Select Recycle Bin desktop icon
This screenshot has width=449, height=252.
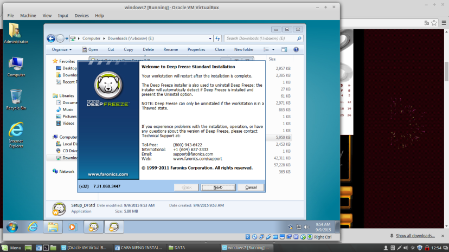16,100
